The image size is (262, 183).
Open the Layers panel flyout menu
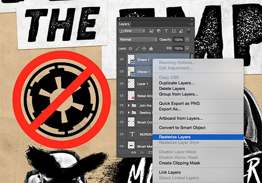pyautogui.click(x=191, y=24)
